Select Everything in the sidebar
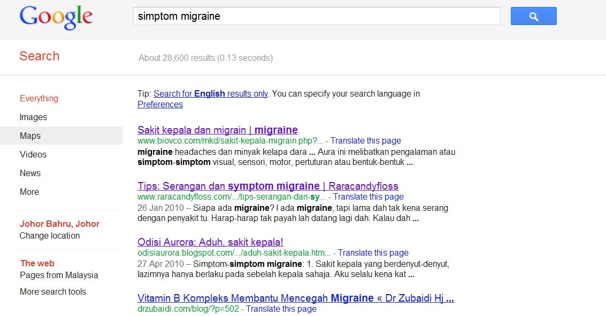Image resolution: width=606 pixels, height=316 pixels. pos(39,98)
